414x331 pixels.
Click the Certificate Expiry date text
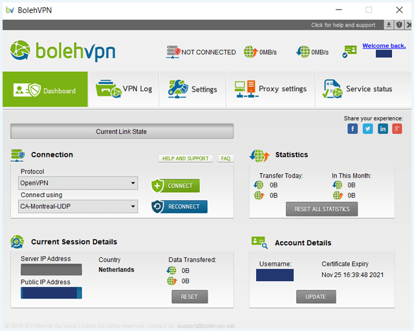[353, 275]
